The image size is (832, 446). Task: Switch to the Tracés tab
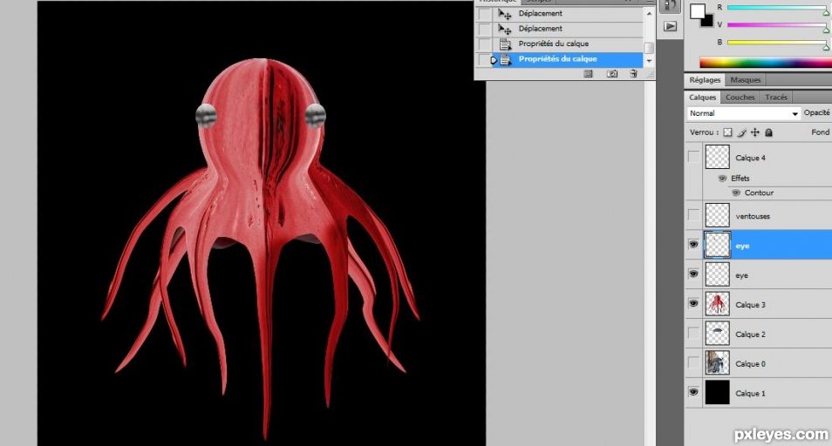coord(776,98)
